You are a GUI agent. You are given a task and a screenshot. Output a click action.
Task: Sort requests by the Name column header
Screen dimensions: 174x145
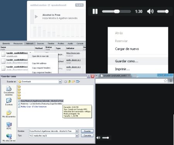coord(17,48)
